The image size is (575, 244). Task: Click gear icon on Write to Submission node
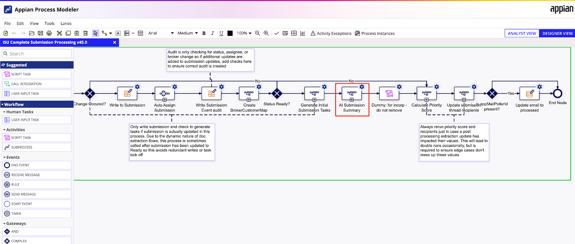pyautogui.click(x=137, y=87)
